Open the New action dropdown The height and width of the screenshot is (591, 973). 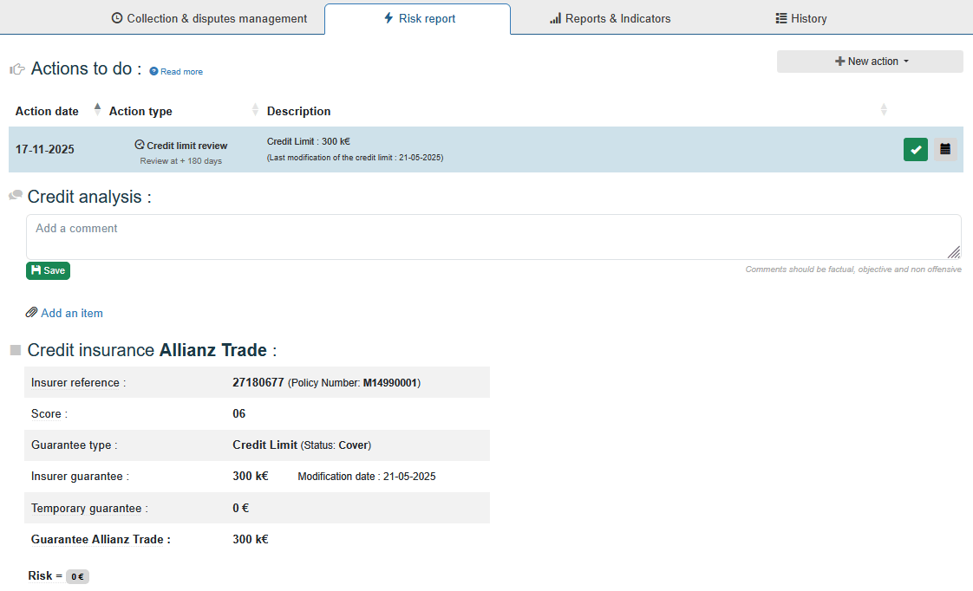tap(870, 62)
